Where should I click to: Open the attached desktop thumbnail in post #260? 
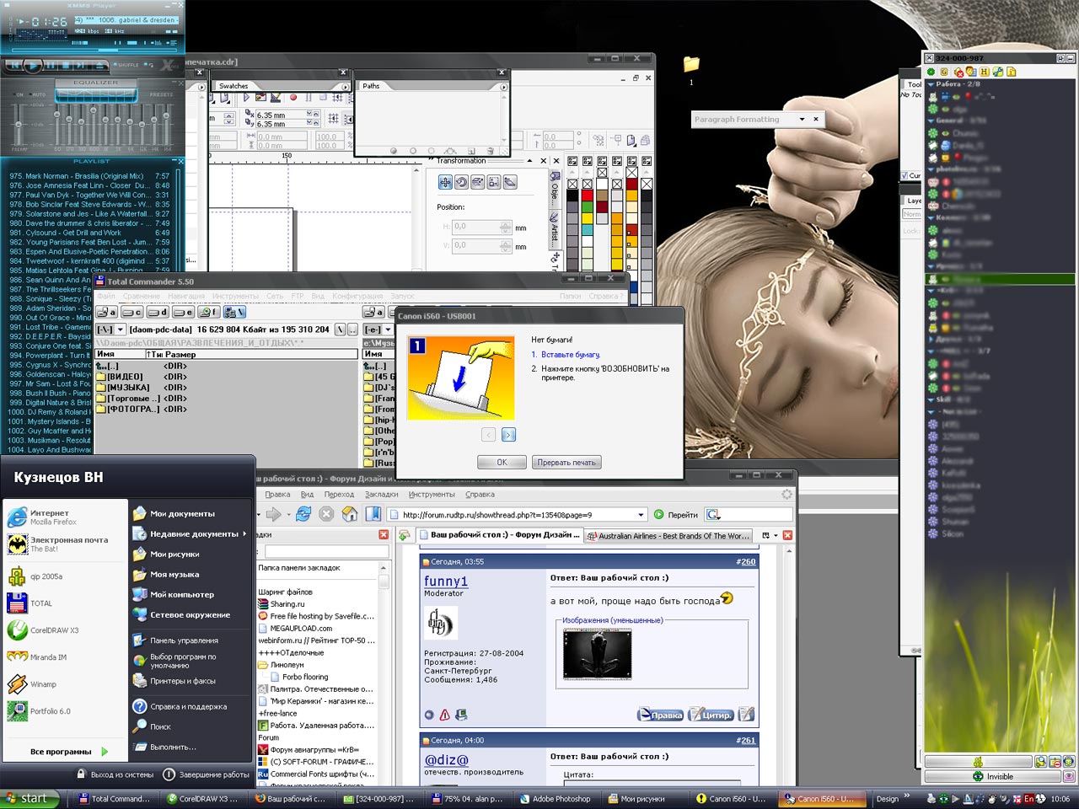pyautogui.click(x=598, y=653)
